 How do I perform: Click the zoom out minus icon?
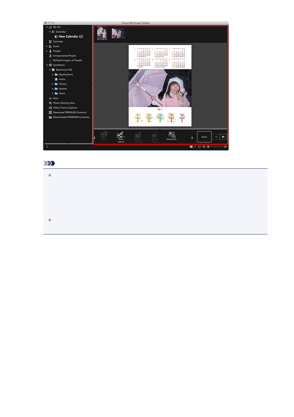tap(204, 147)
